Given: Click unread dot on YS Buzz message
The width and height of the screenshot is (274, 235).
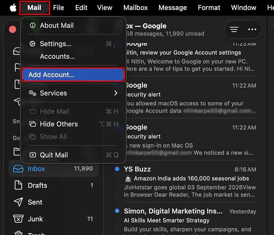Looking at the screenshot, I should click(117, 169).
